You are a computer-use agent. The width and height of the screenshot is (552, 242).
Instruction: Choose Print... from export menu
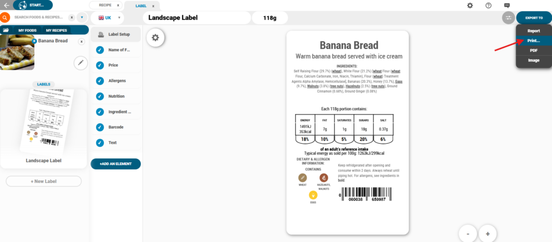533,41
